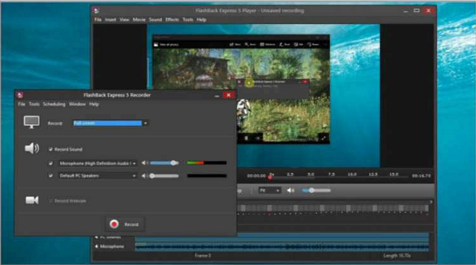Click the frame thumbnail strip in Player
Viewport: 476px width, 265px height.
click(333, 208)
